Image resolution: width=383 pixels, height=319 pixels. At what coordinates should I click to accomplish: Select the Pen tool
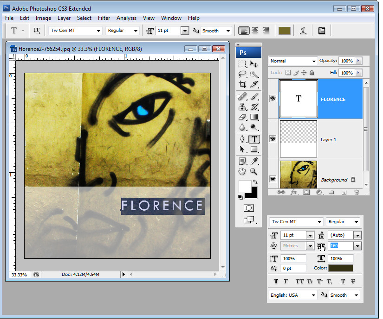click(242, 139)
